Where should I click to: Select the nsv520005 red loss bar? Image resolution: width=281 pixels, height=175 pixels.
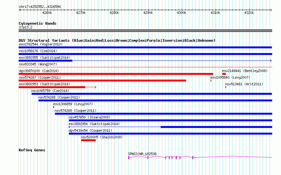coord(88,140)
